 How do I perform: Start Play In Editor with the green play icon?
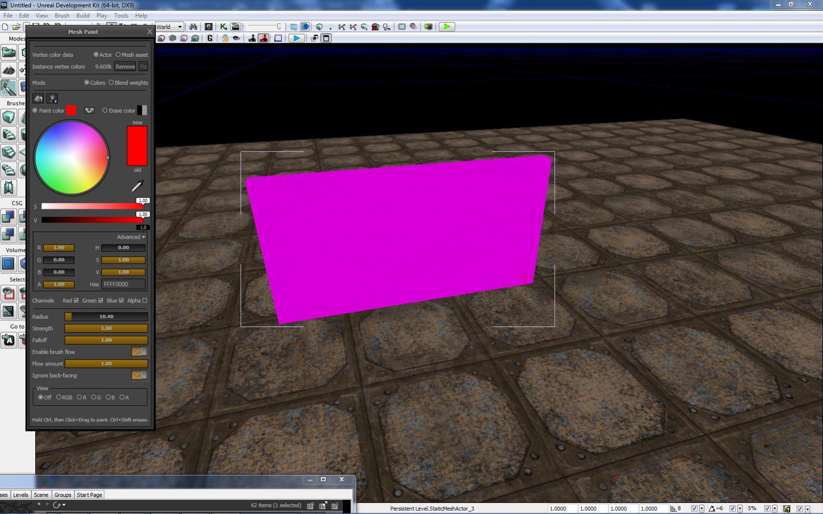(x=447, y=26)
